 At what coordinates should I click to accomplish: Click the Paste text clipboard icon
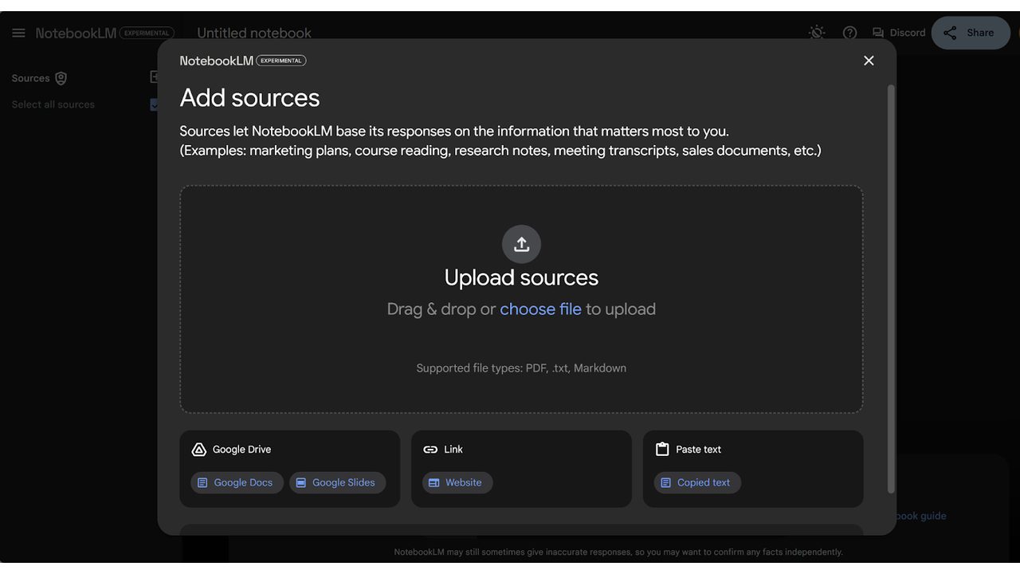click(662, 450)
